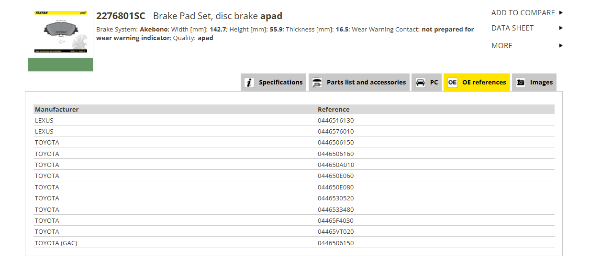Expand the DATA SHEET arrow
This screenshot has width=590, height=260.
tap(561, 28)
